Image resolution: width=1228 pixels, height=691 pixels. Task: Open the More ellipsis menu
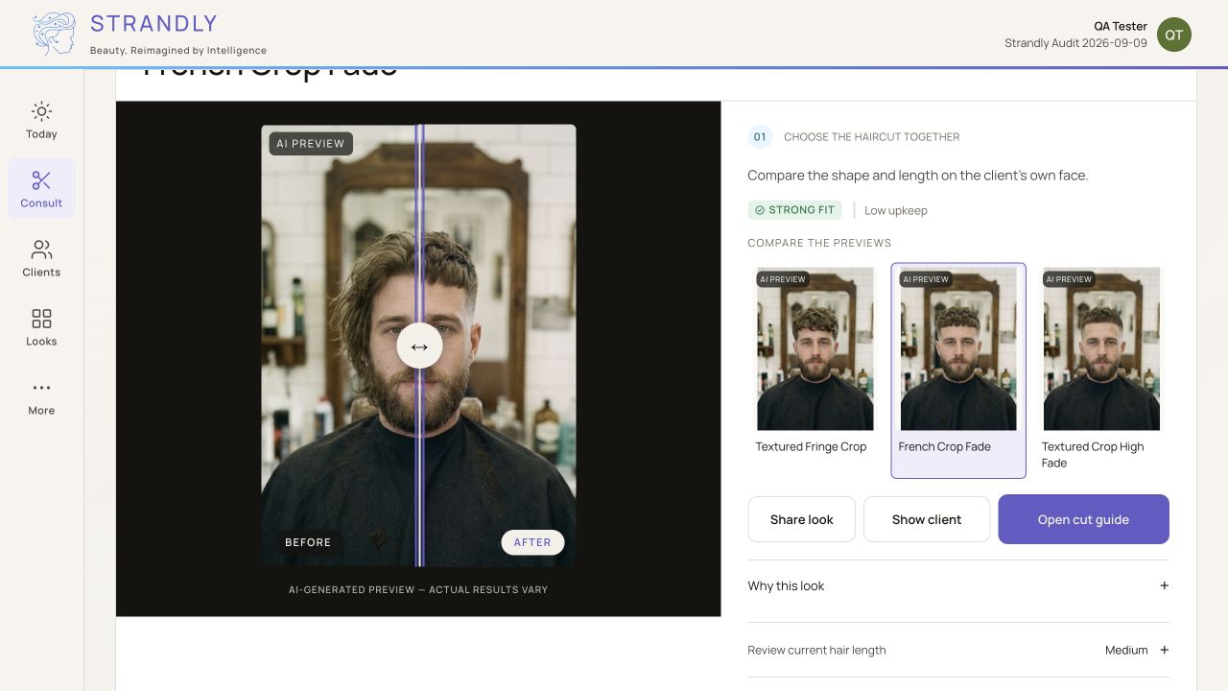tap(41, 388)
